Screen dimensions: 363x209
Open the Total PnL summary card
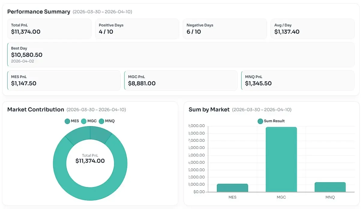49,29
